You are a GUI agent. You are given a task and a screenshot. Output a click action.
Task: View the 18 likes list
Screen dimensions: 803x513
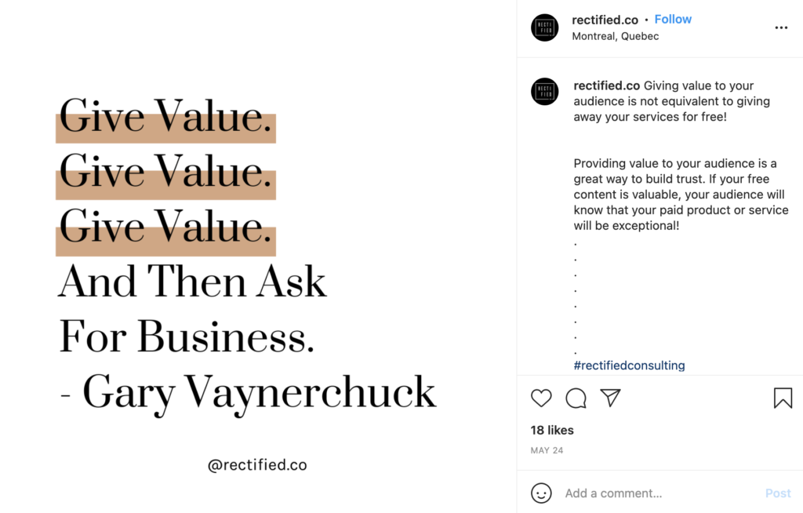552,430
